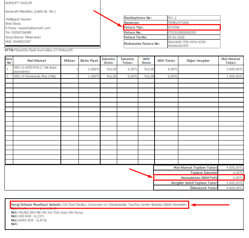The width and height of the screenshot is (249, 238).
Task: Select the Ödenecek Tutar total amount
Action: tap(235, 188)
